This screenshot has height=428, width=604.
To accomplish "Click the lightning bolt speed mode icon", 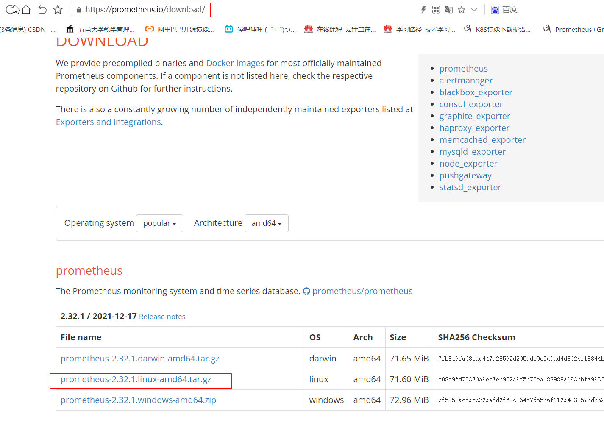I will tap(423, 10).
